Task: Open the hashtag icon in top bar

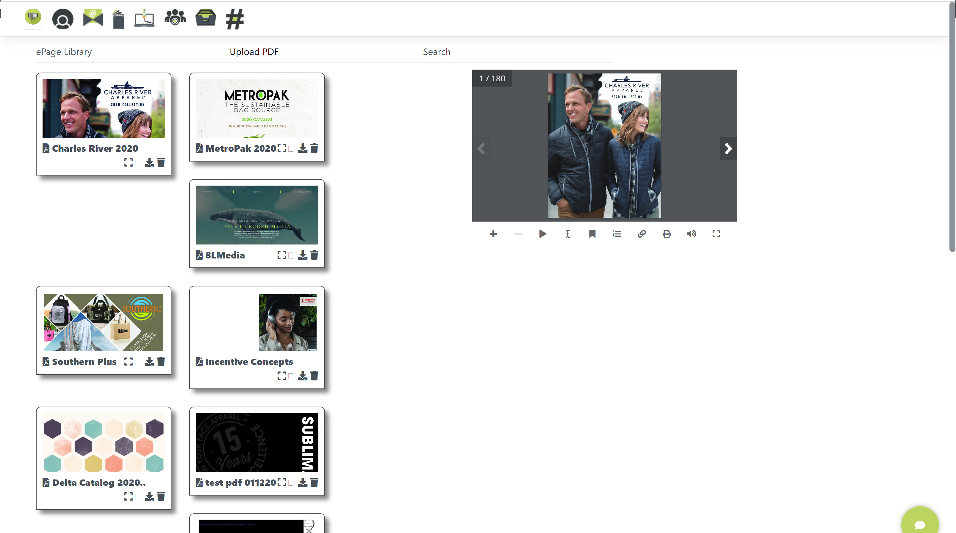Action: click(x=235, y=18)
